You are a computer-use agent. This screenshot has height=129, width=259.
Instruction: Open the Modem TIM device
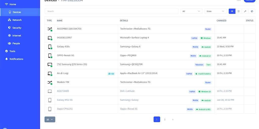click(x=63, y=82)
